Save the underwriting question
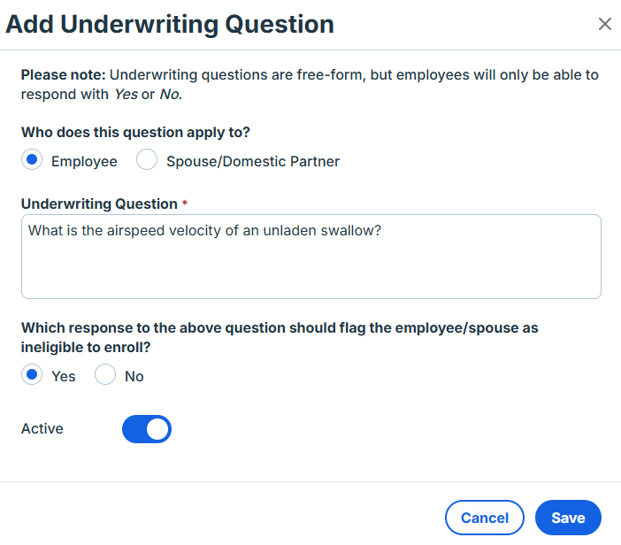 [x=568, y=518]
